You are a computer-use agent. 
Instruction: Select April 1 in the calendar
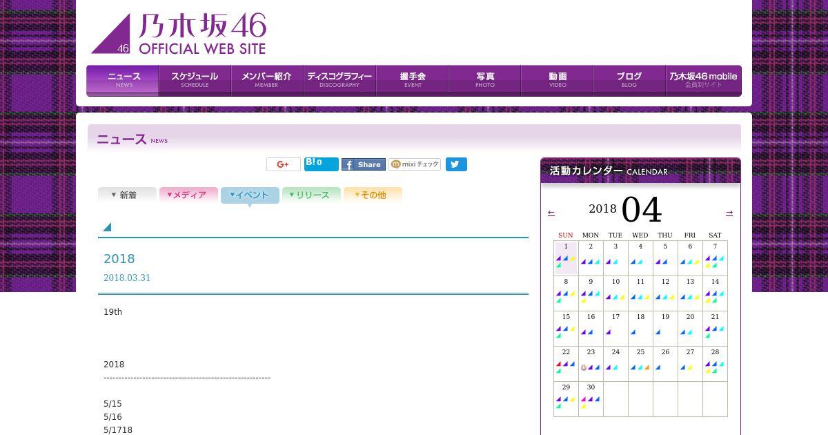coord(566,258)
